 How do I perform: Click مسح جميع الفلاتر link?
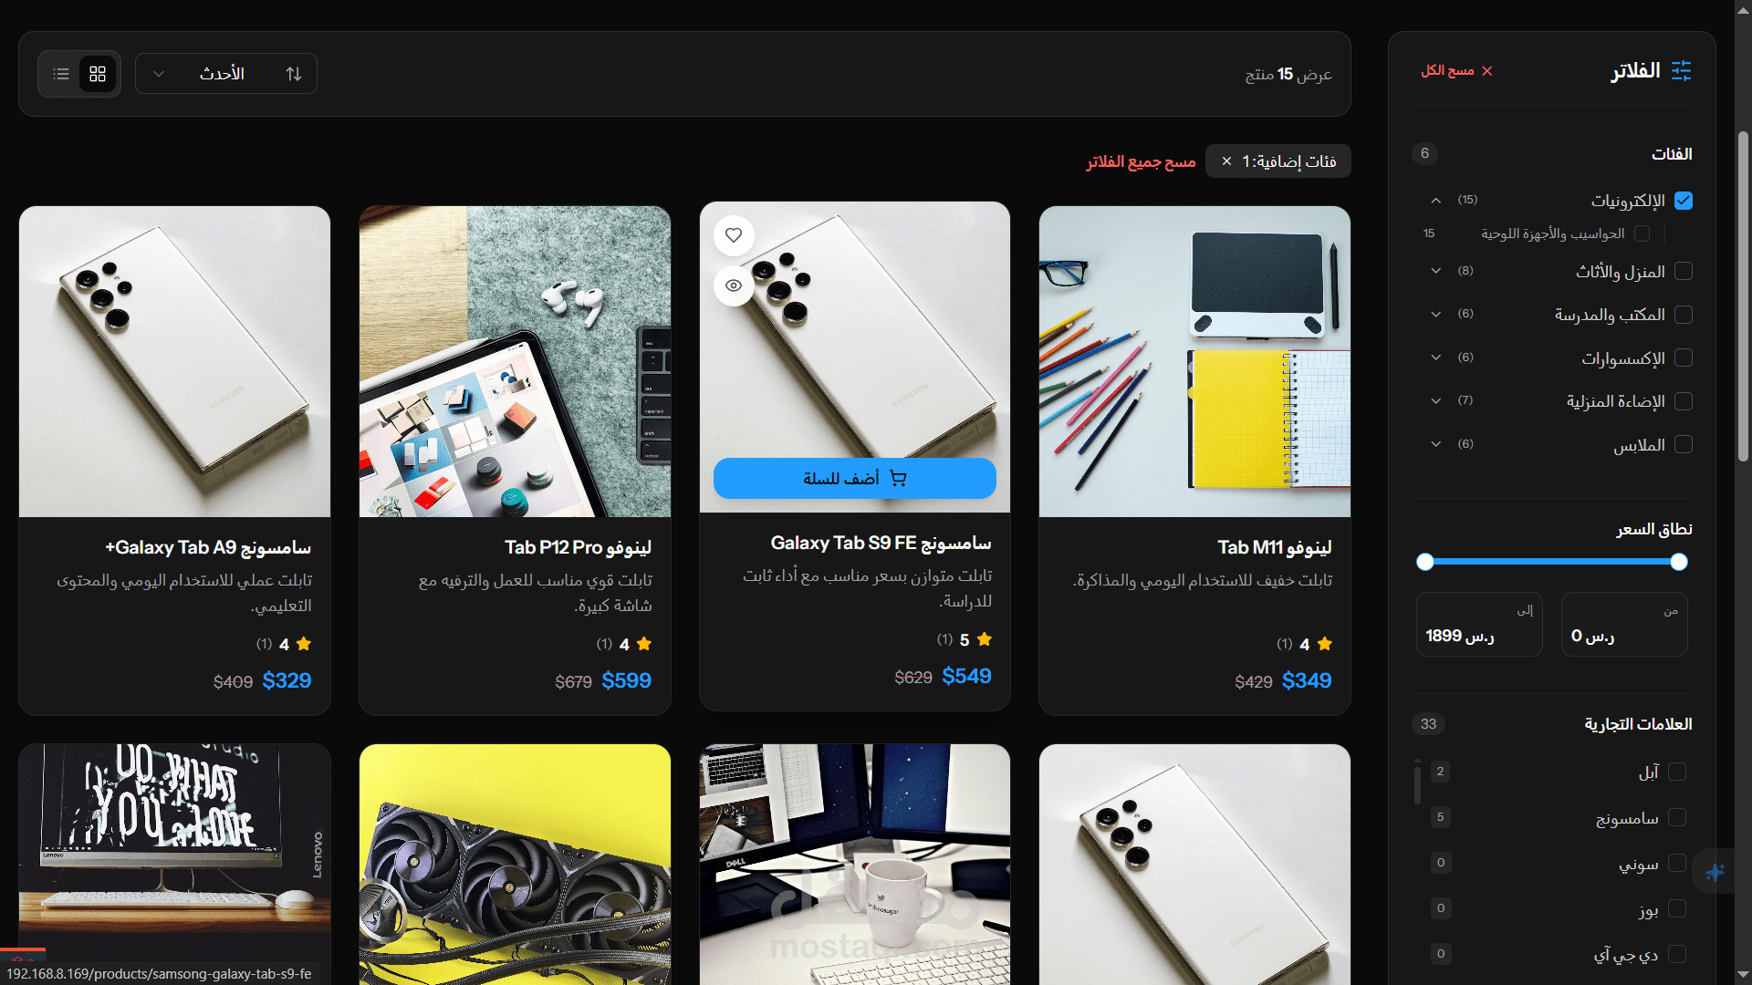[x=1141, y=161]
